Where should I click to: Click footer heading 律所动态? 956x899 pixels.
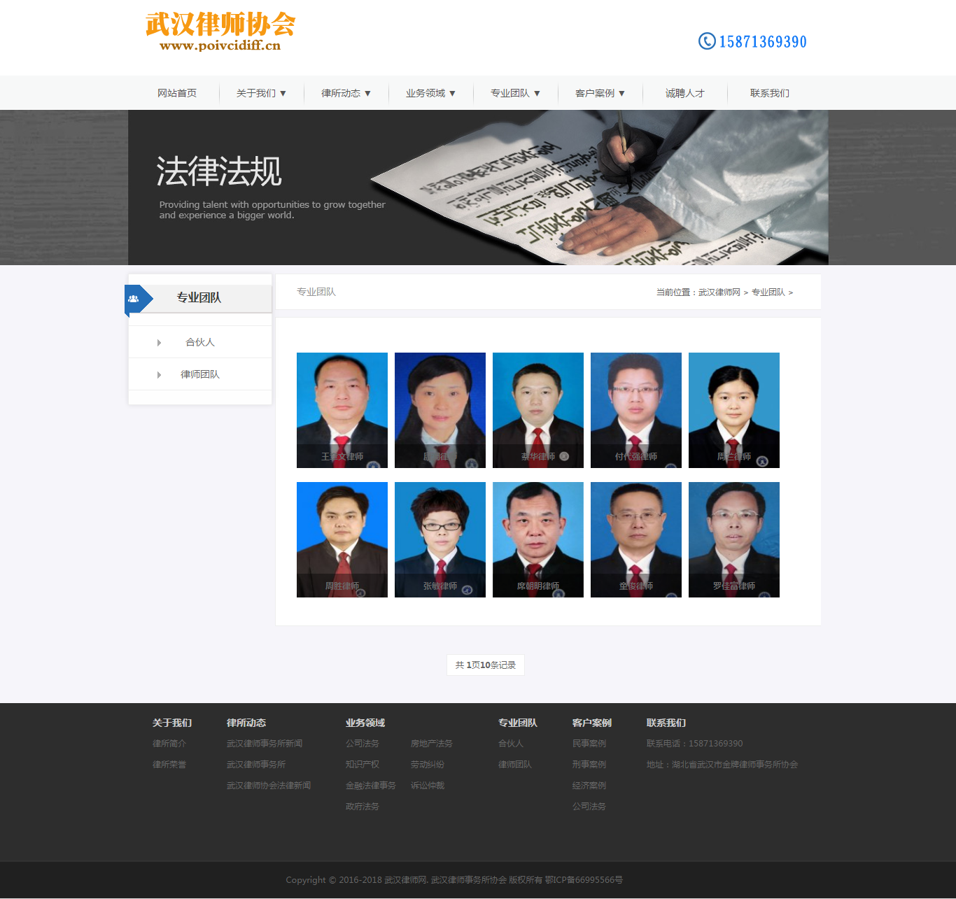[x=246, y=723]
